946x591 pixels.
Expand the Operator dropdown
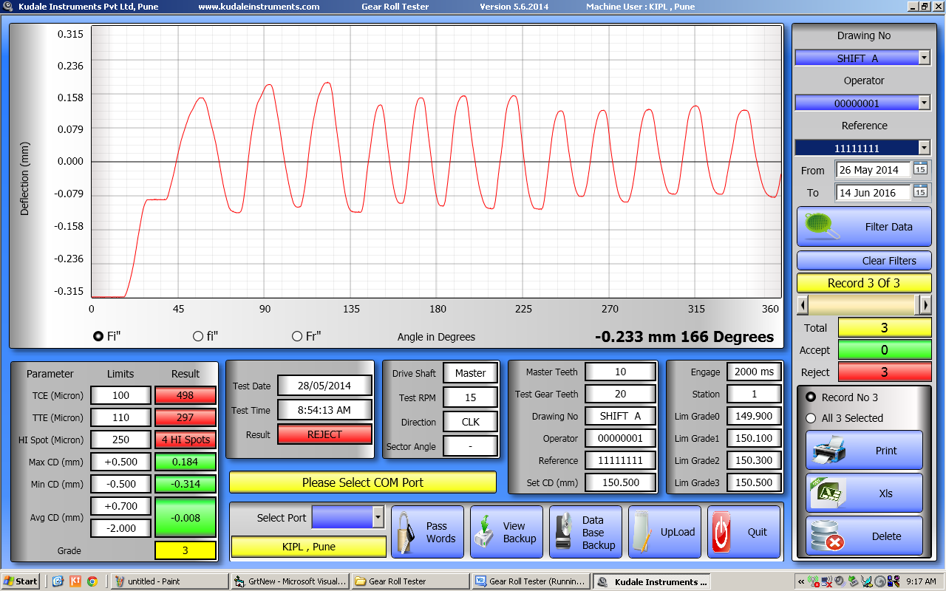click(x=923, y=103)
